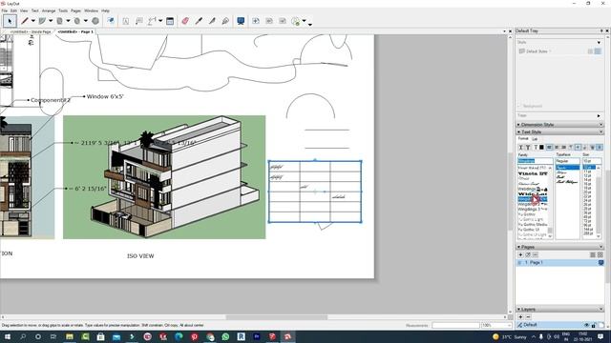Open Circle tool dropdown arrow

(85, 21)
